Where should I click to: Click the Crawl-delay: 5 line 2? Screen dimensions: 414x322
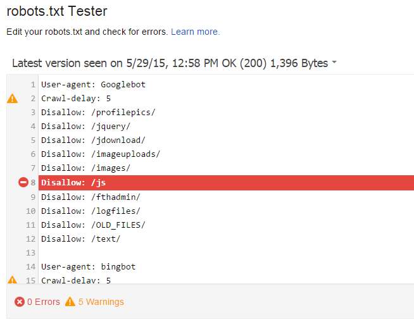76,99
